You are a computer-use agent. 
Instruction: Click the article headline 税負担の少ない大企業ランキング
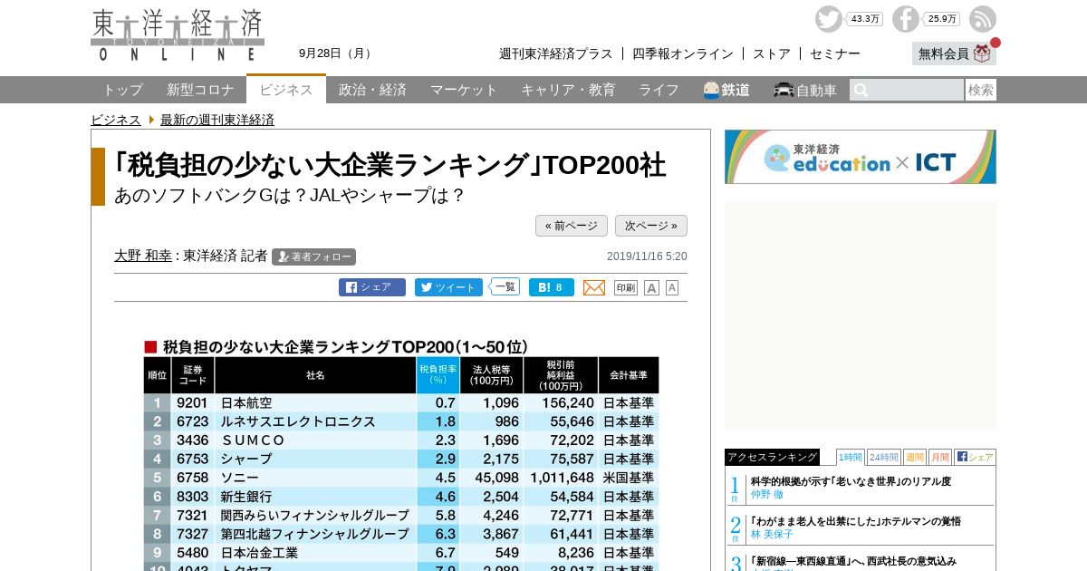tap(390, 165)
